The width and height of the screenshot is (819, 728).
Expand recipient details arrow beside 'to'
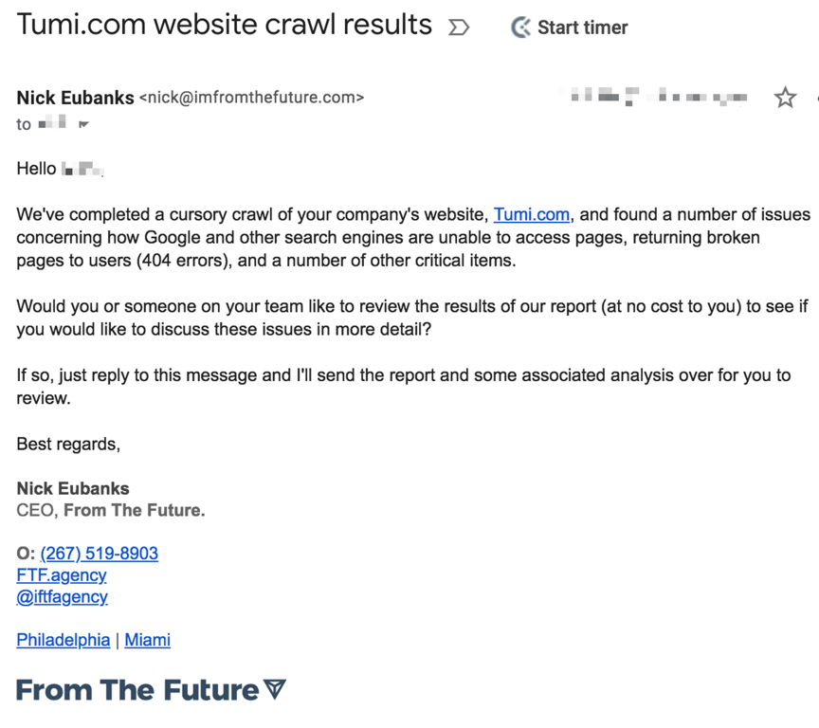pos(83,124)
